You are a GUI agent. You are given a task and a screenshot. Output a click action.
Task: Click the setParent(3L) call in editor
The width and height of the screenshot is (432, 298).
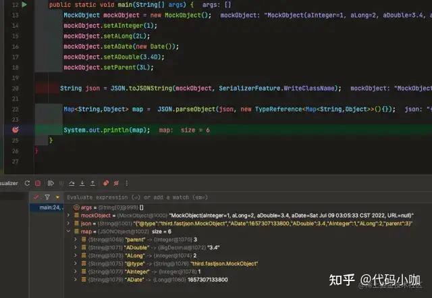pos(128,68)
